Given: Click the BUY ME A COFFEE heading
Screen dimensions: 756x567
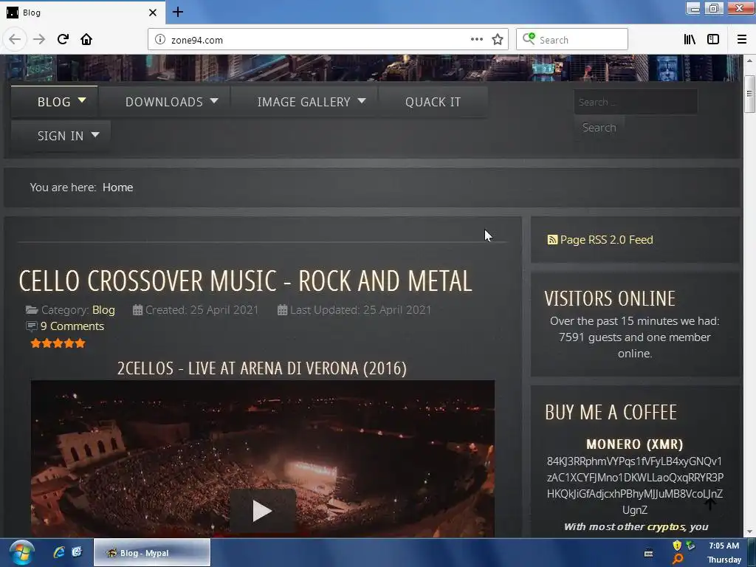Looking at the screenshot, I should [611, 412].
